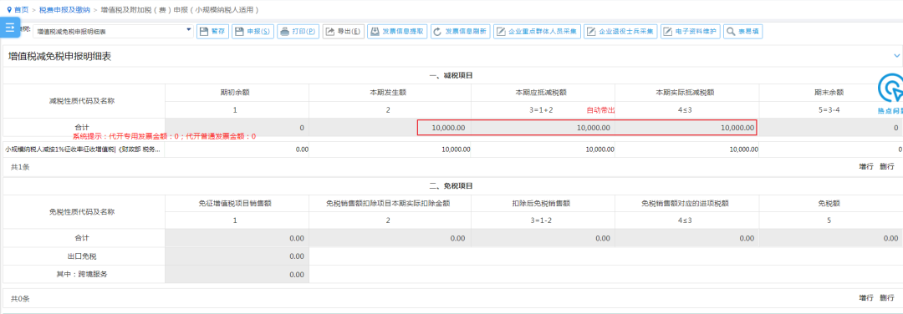Open 企业退役士兵采集
The height and width of the screenshot is (314, 903).
click(620, 32)
